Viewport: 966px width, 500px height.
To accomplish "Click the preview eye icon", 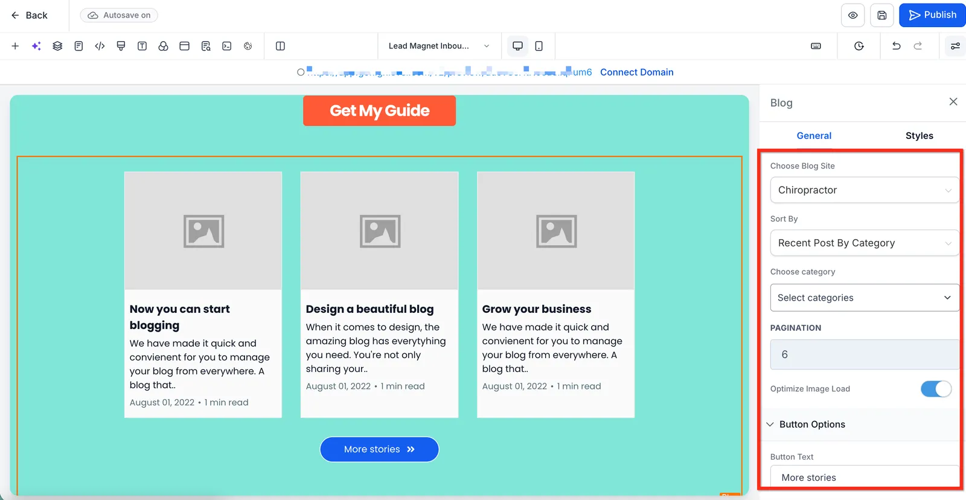I will click(852, 15).
